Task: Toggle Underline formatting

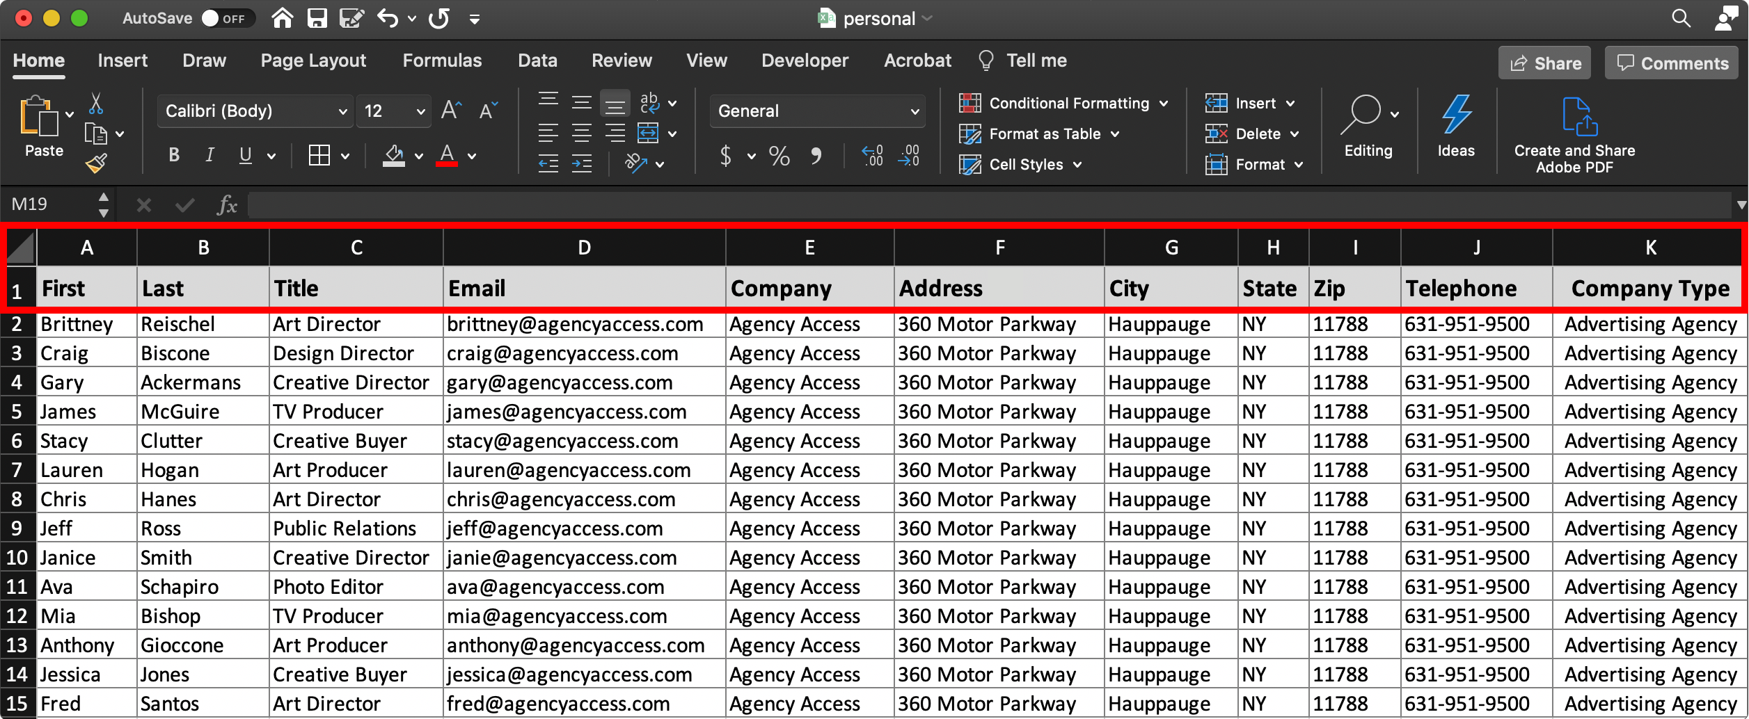Action: (245, 156)
